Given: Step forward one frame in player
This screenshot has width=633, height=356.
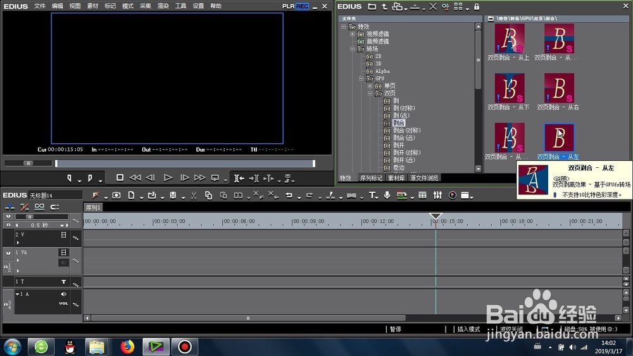Looking at the screenshot, I should click(184, 177).
